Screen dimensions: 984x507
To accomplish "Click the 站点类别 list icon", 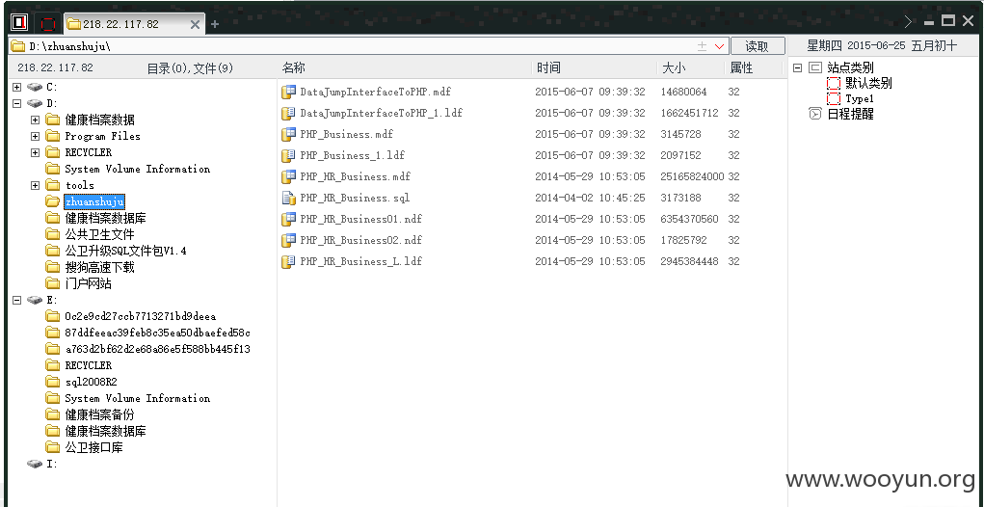I will pos(815,67).
